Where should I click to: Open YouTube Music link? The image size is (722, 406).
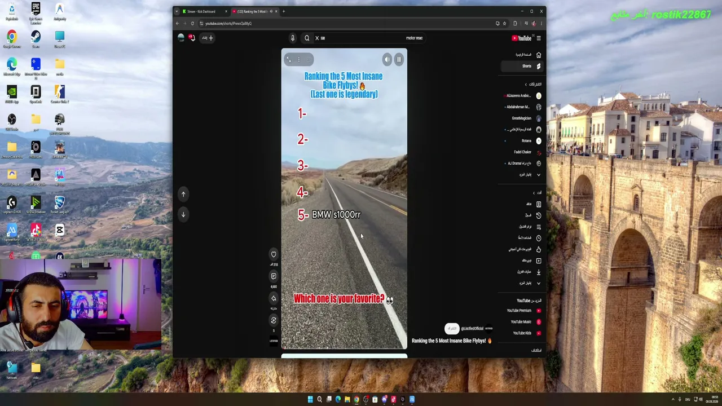526,322
